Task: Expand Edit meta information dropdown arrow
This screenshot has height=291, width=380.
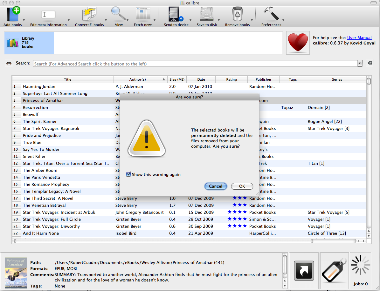Action: point(69,20)
